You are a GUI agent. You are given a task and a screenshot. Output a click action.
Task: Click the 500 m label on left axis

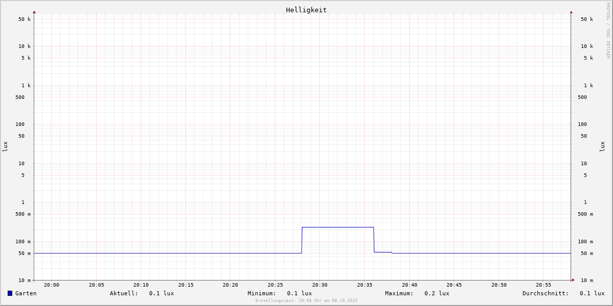pos(23,214)
